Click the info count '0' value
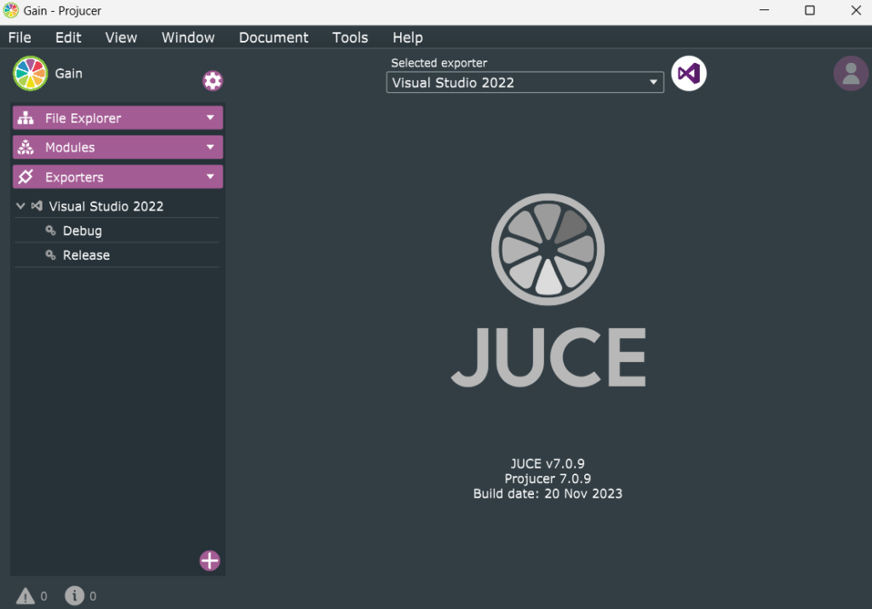The width and height of the screenshot is (872, 609). pos(93,596)
